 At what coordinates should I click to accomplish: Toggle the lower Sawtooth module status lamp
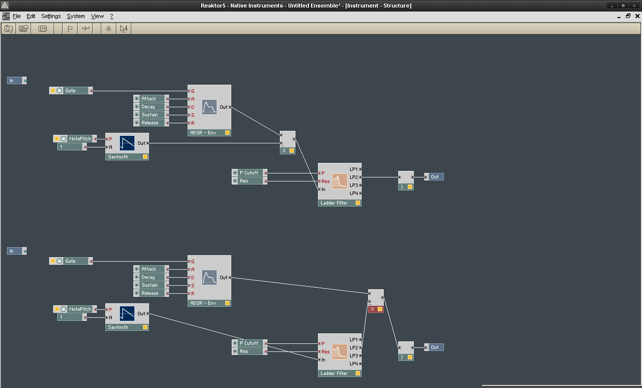[x=145, y=327]
